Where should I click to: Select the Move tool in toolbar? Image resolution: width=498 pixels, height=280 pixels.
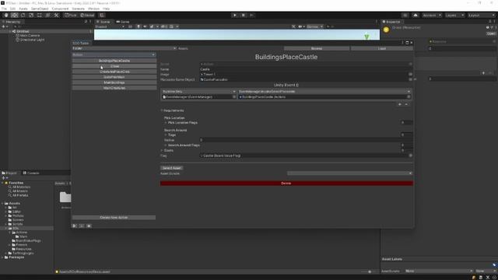click(14, 16)
